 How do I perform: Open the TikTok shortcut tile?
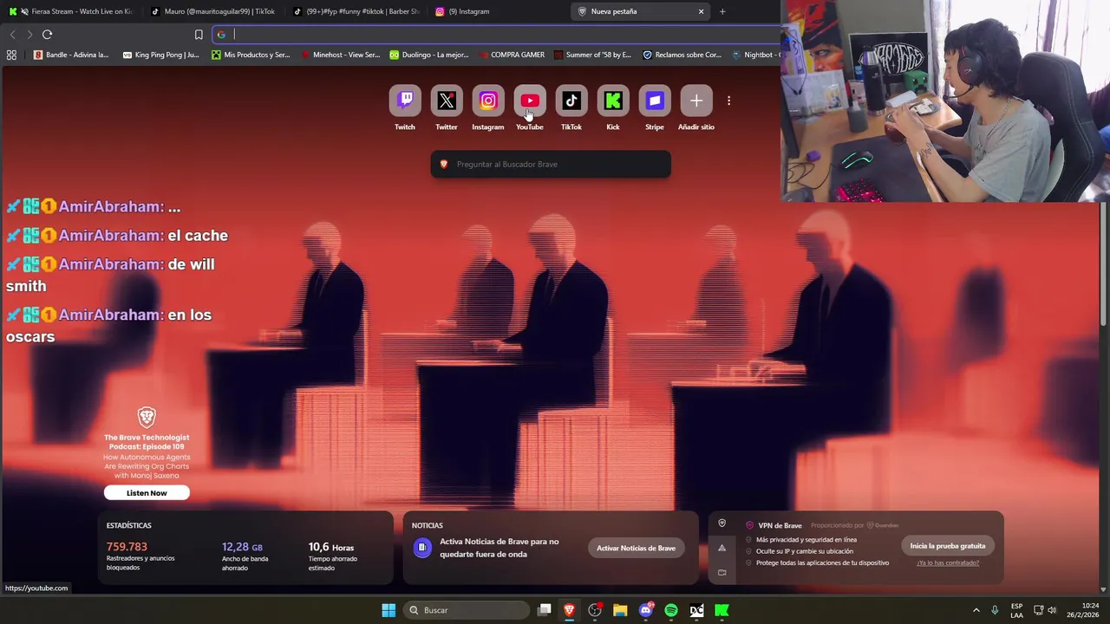point(571,101)
